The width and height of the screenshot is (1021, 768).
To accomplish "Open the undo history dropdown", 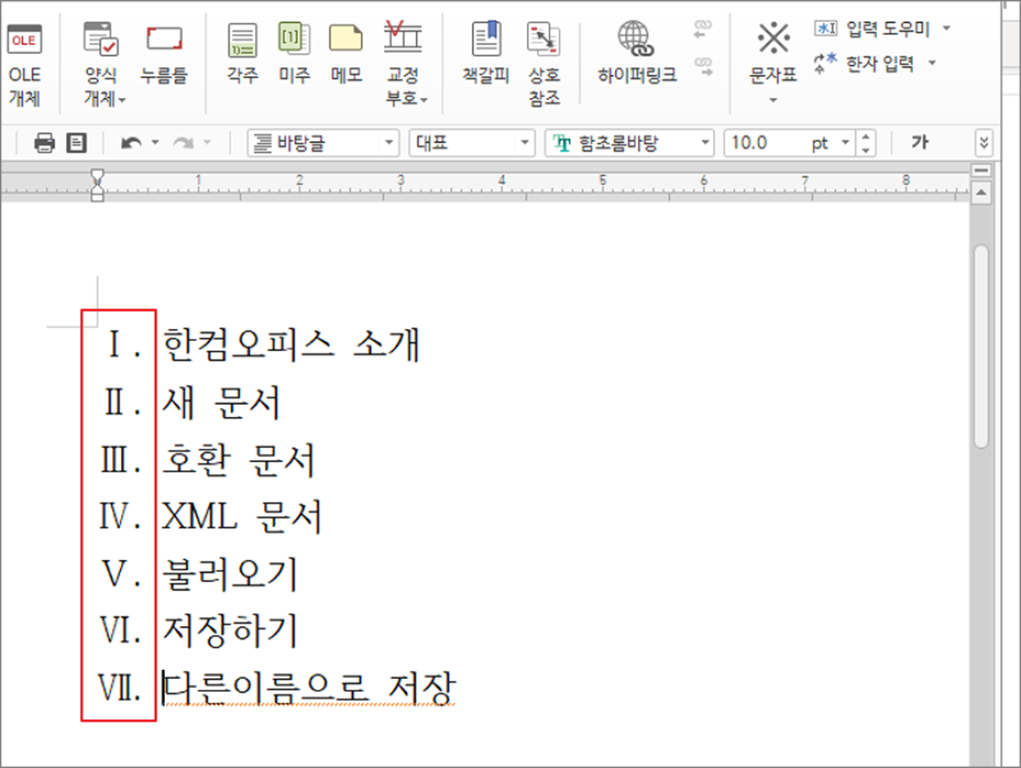I will pos(154,144).
